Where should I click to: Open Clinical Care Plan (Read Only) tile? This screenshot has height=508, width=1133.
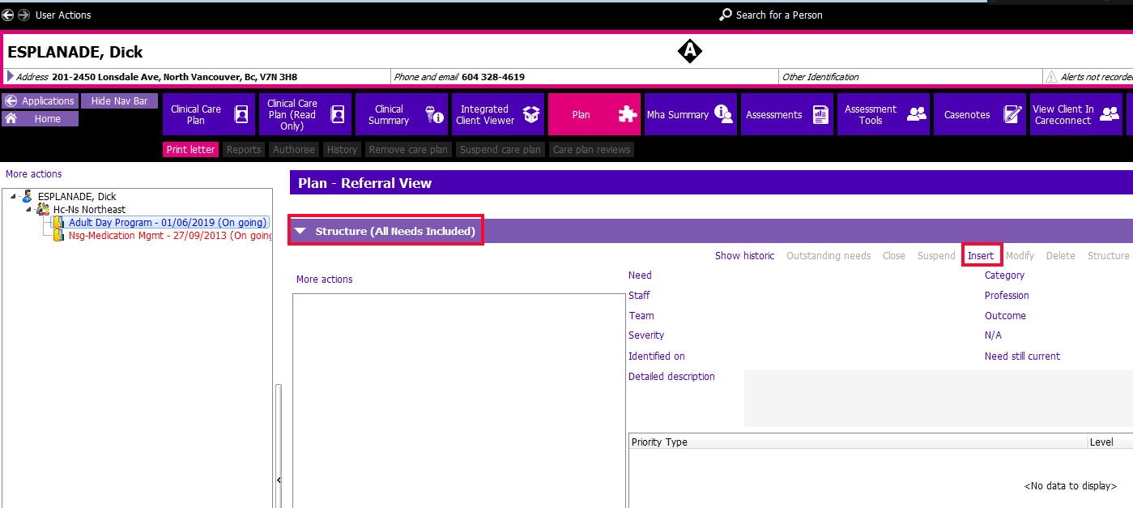click(305, 114)
